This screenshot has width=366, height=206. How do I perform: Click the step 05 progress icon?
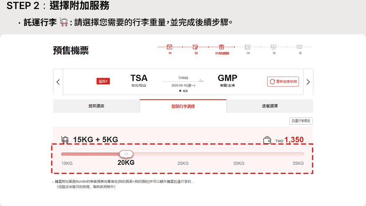pos(274,46)
